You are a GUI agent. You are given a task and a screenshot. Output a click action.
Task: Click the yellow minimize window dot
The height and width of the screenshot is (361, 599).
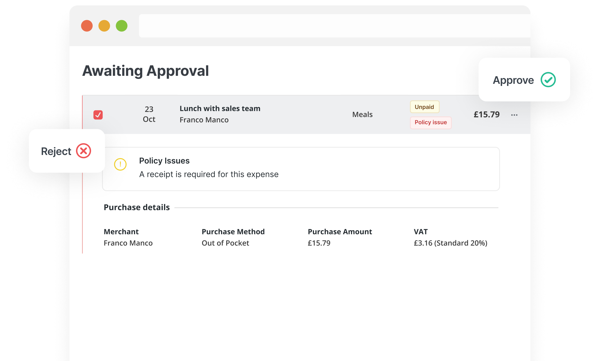coord(104,26)
